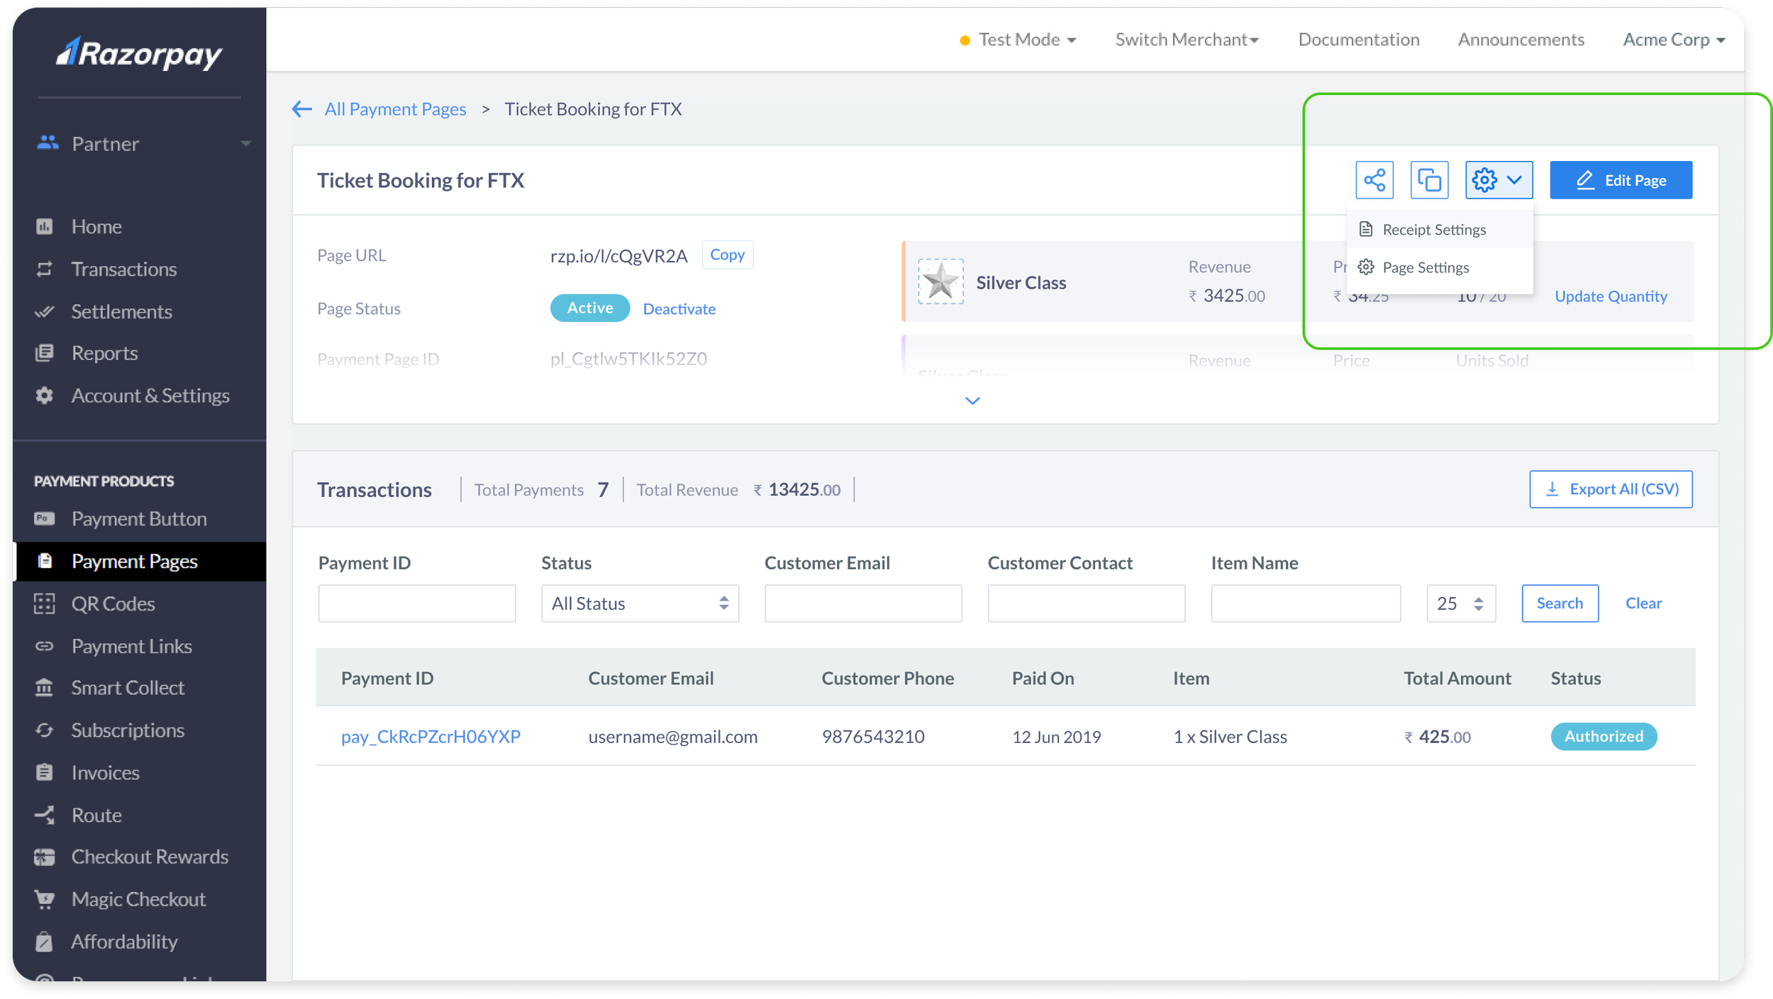Open Smart Collect in sidebar
This screenshot has width=1773, height=999.
click(128, 688)
